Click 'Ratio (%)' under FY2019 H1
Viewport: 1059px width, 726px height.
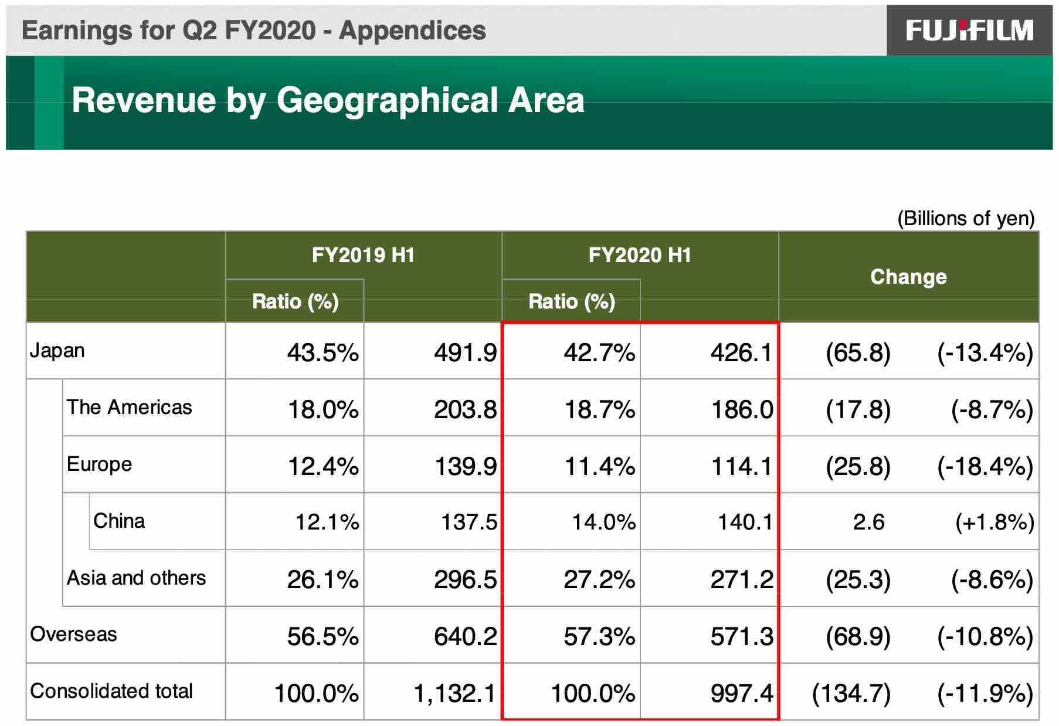(x=295, y=301)
